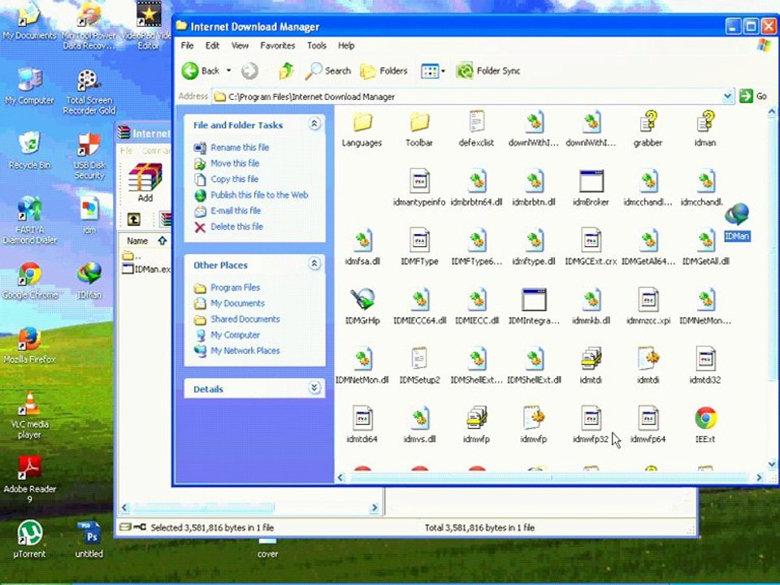The height and width of the screenshot is (585, 780).
Task: Open Mozilla Firefox desktop shortcut
Action: [30, 345]
